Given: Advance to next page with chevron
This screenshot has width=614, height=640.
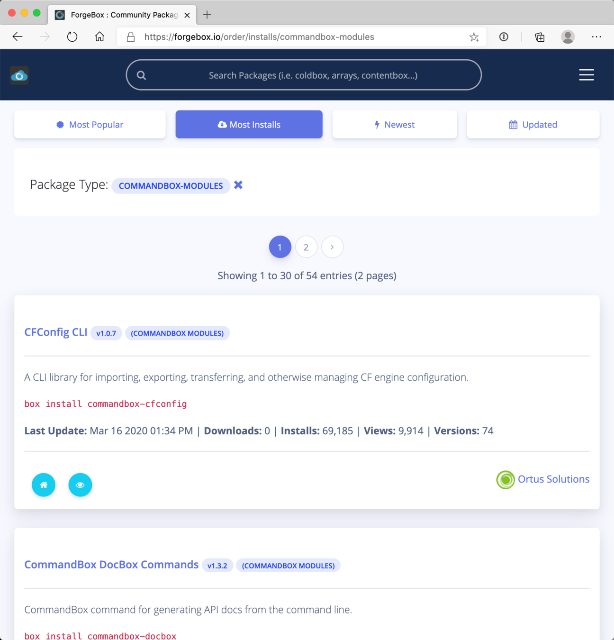Looking at the screenshot, I should pos(332,247).
